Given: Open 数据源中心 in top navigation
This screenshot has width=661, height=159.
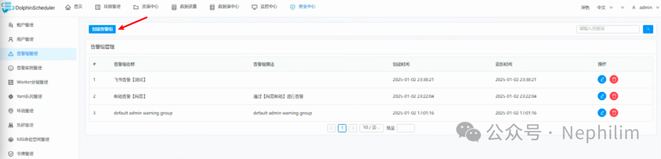Looking at the screenshot, I should point(224,7).
